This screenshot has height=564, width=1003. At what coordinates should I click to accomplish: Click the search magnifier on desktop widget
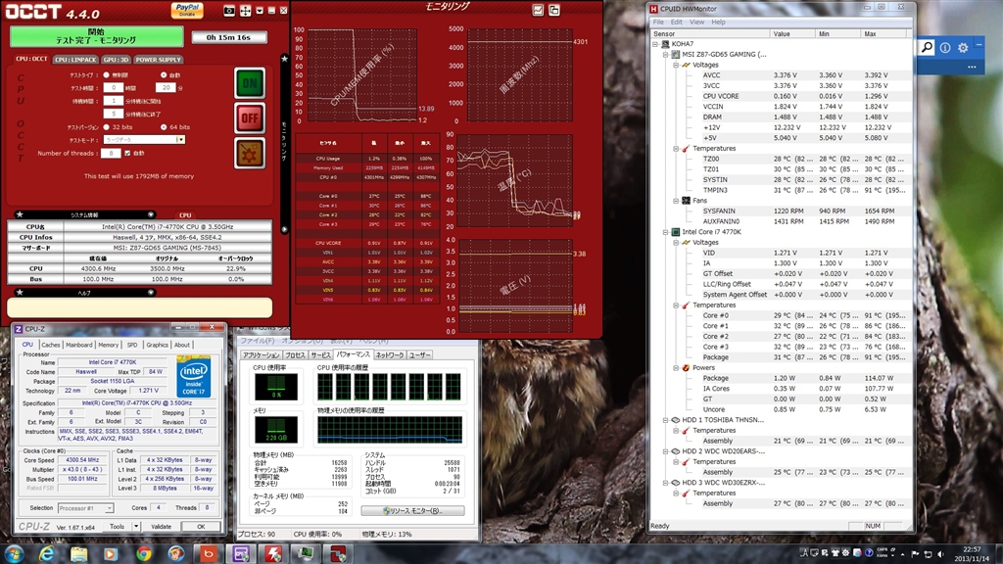pyautogui.click(x=927, y=47)
